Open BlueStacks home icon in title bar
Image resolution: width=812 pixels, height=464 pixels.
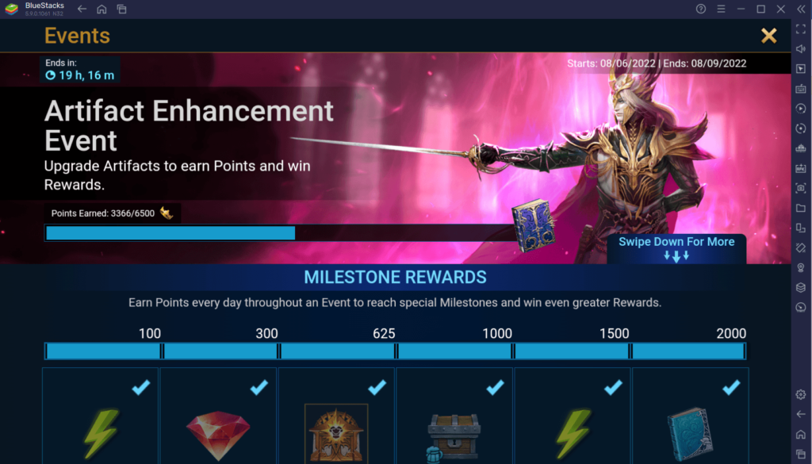[x=101, y=9]
